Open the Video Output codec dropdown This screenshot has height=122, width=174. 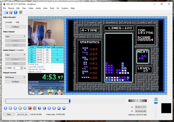[15, 36]
